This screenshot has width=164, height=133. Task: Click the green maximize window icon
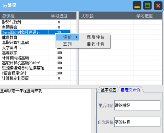[x=147, y=6]
